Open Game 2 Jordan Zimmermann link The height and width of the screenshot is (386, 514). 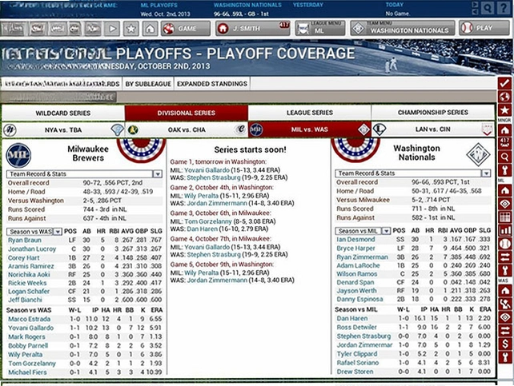click(x=217, y=203)
